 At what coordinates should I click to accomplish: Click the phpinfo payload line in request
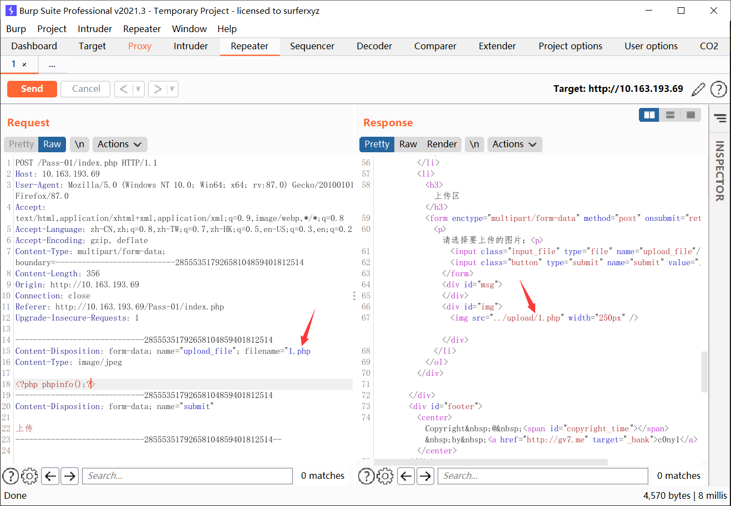[55, 384]
